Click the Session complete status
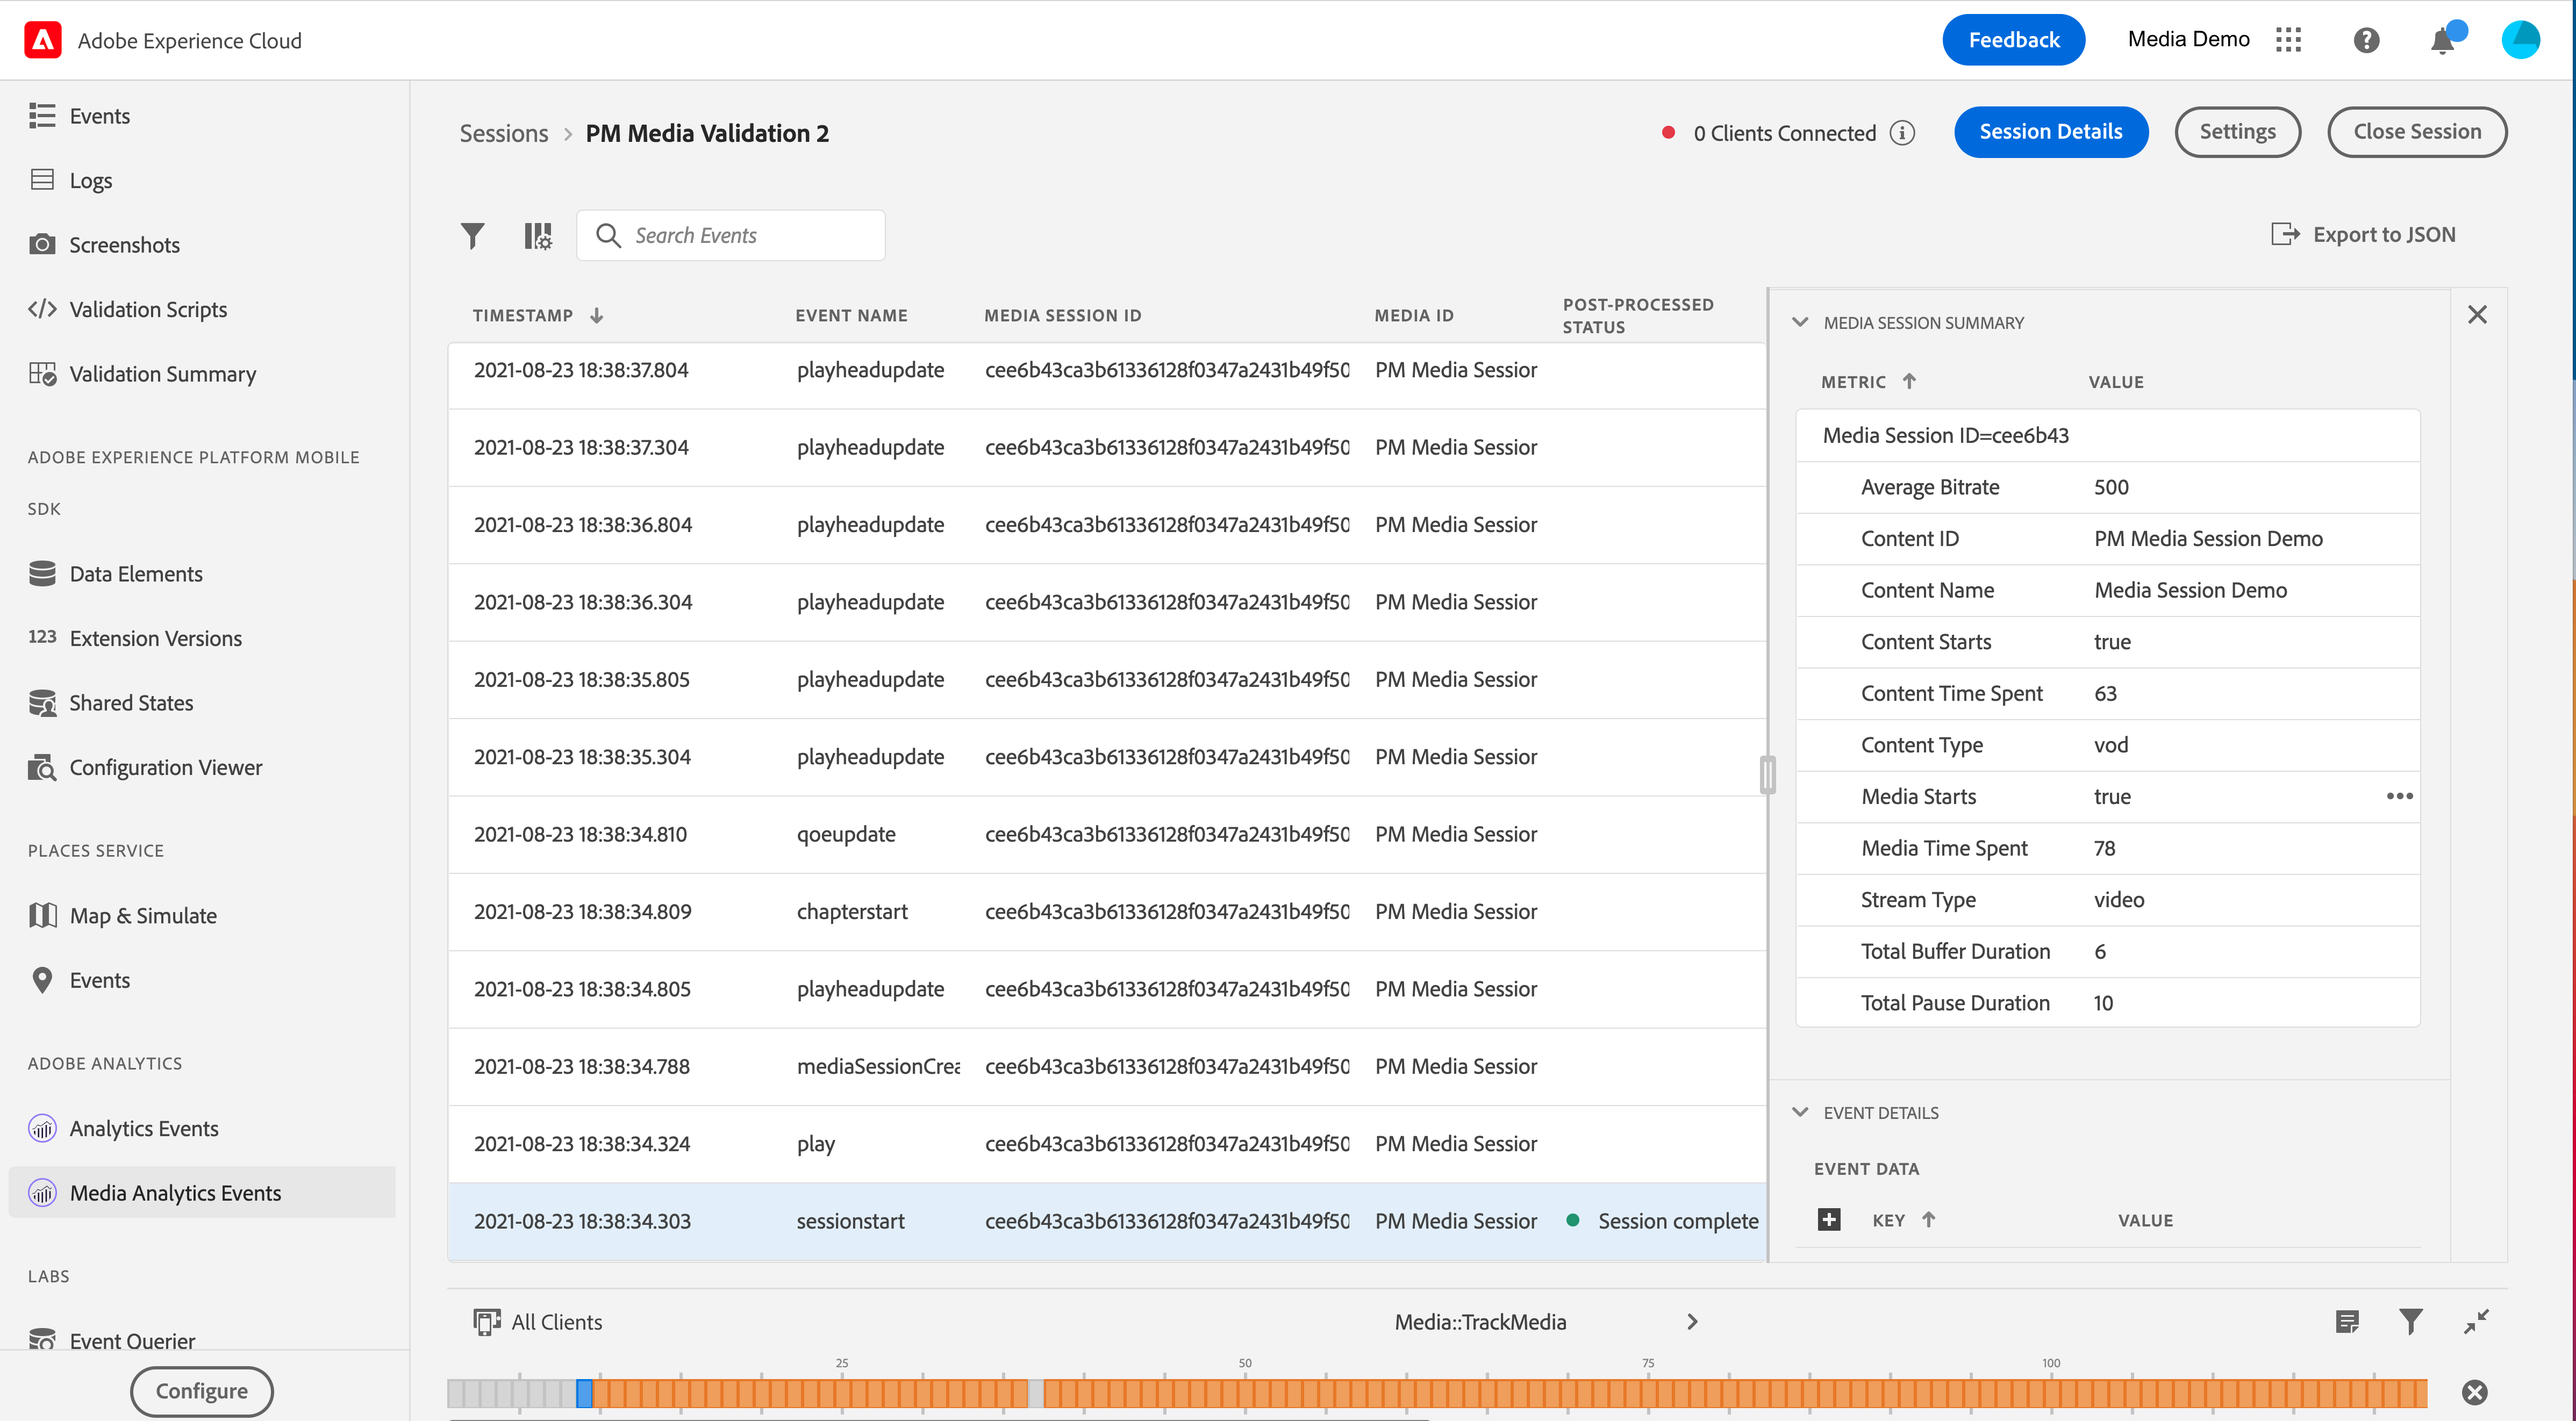 [1662, 1221]
